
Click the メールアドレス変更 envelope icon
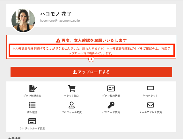click(x=150, y=105)
